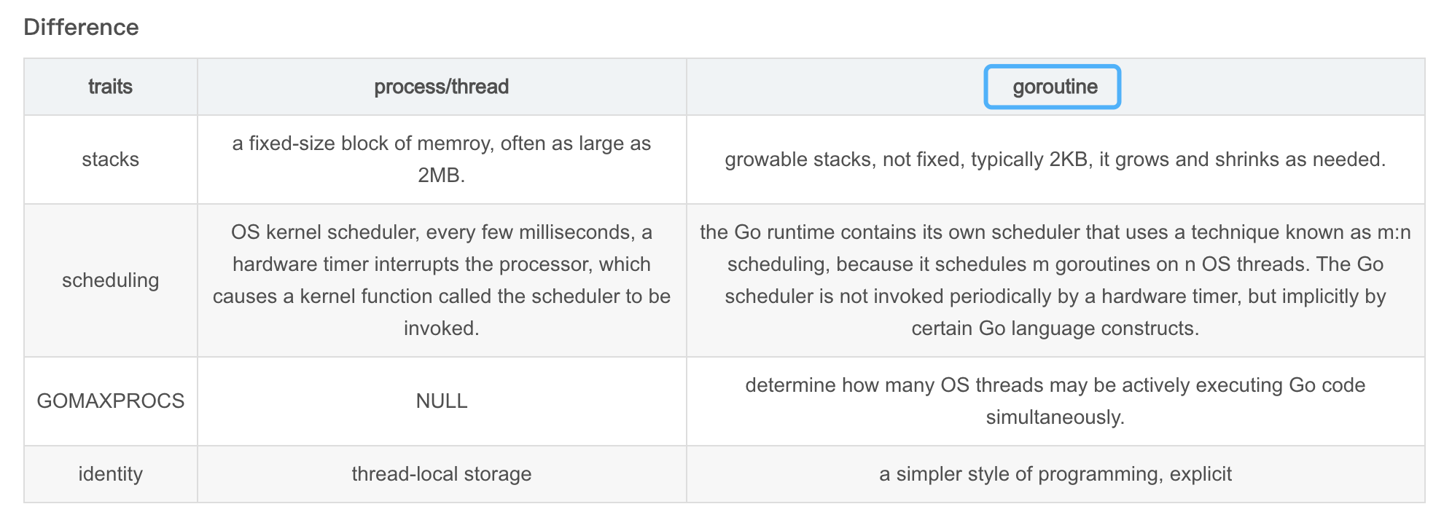The height and width of the screenshot is (520, 1452).
Task: Click 'certain Go language constructs.' line
Action: pos(1055,328)
